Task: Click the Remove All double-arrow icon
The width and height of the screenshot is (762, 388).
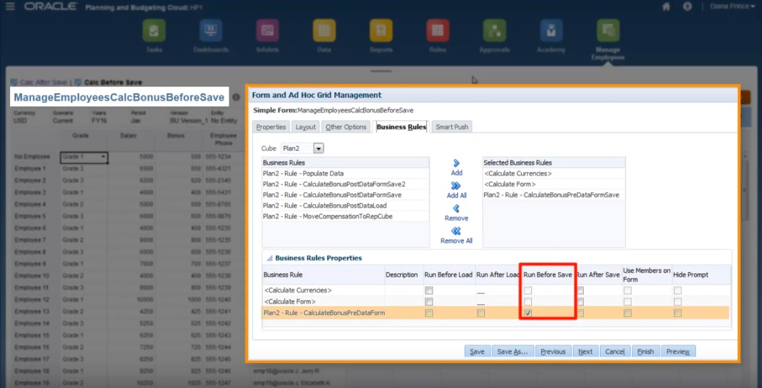Action: point(456,232)
